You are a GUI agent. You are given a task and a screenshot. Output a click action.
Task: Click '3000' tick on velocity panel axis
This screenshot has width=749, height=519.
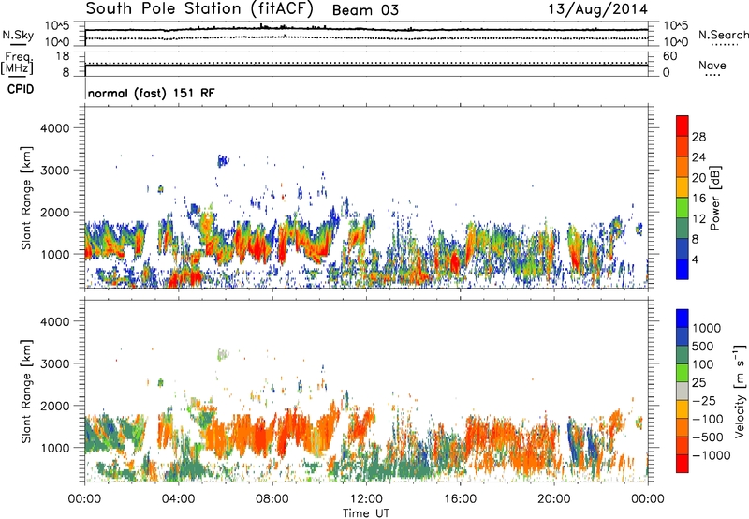point(55,363)
